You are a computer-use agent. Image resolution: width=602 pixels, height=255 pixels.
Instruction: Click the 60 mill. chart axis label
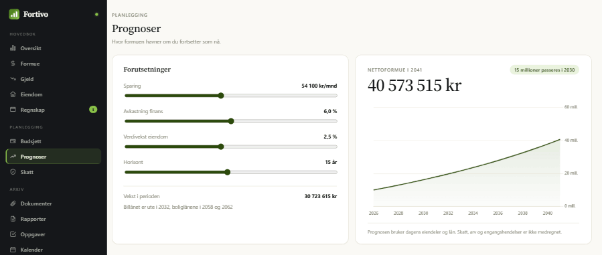(x=571, y=107)
